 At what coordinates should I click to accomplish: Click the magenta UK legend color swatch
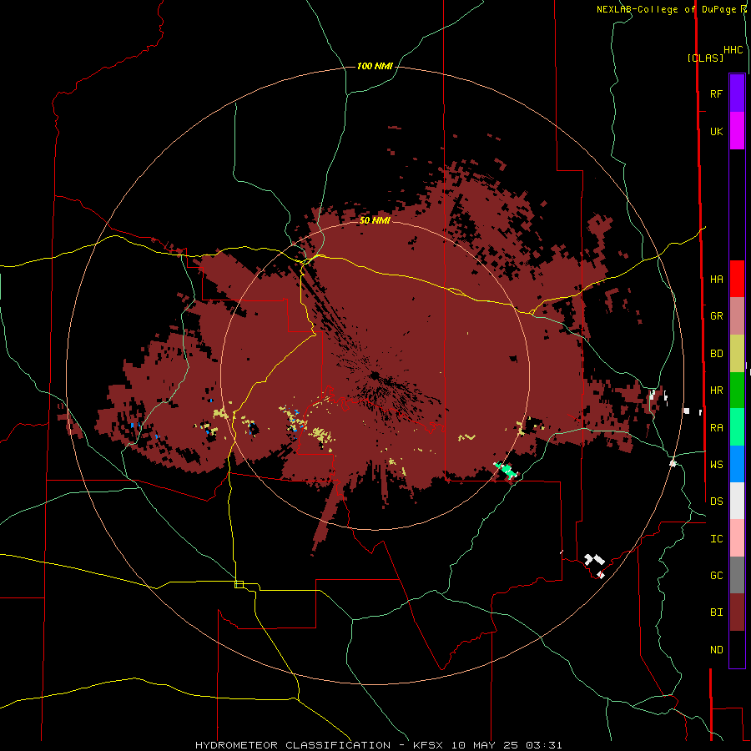click(737, 131)
